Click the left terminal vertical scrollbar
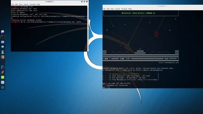The width and height of the screenshot is (203, 114). click(88, 28)
